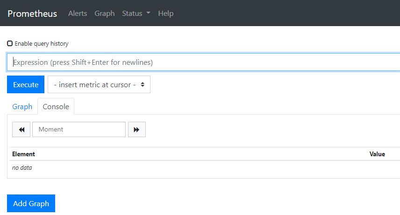Viewport: 400px width, 215px height.
Task: Open the Status dropdown menu
Action: tap(136, 14)
